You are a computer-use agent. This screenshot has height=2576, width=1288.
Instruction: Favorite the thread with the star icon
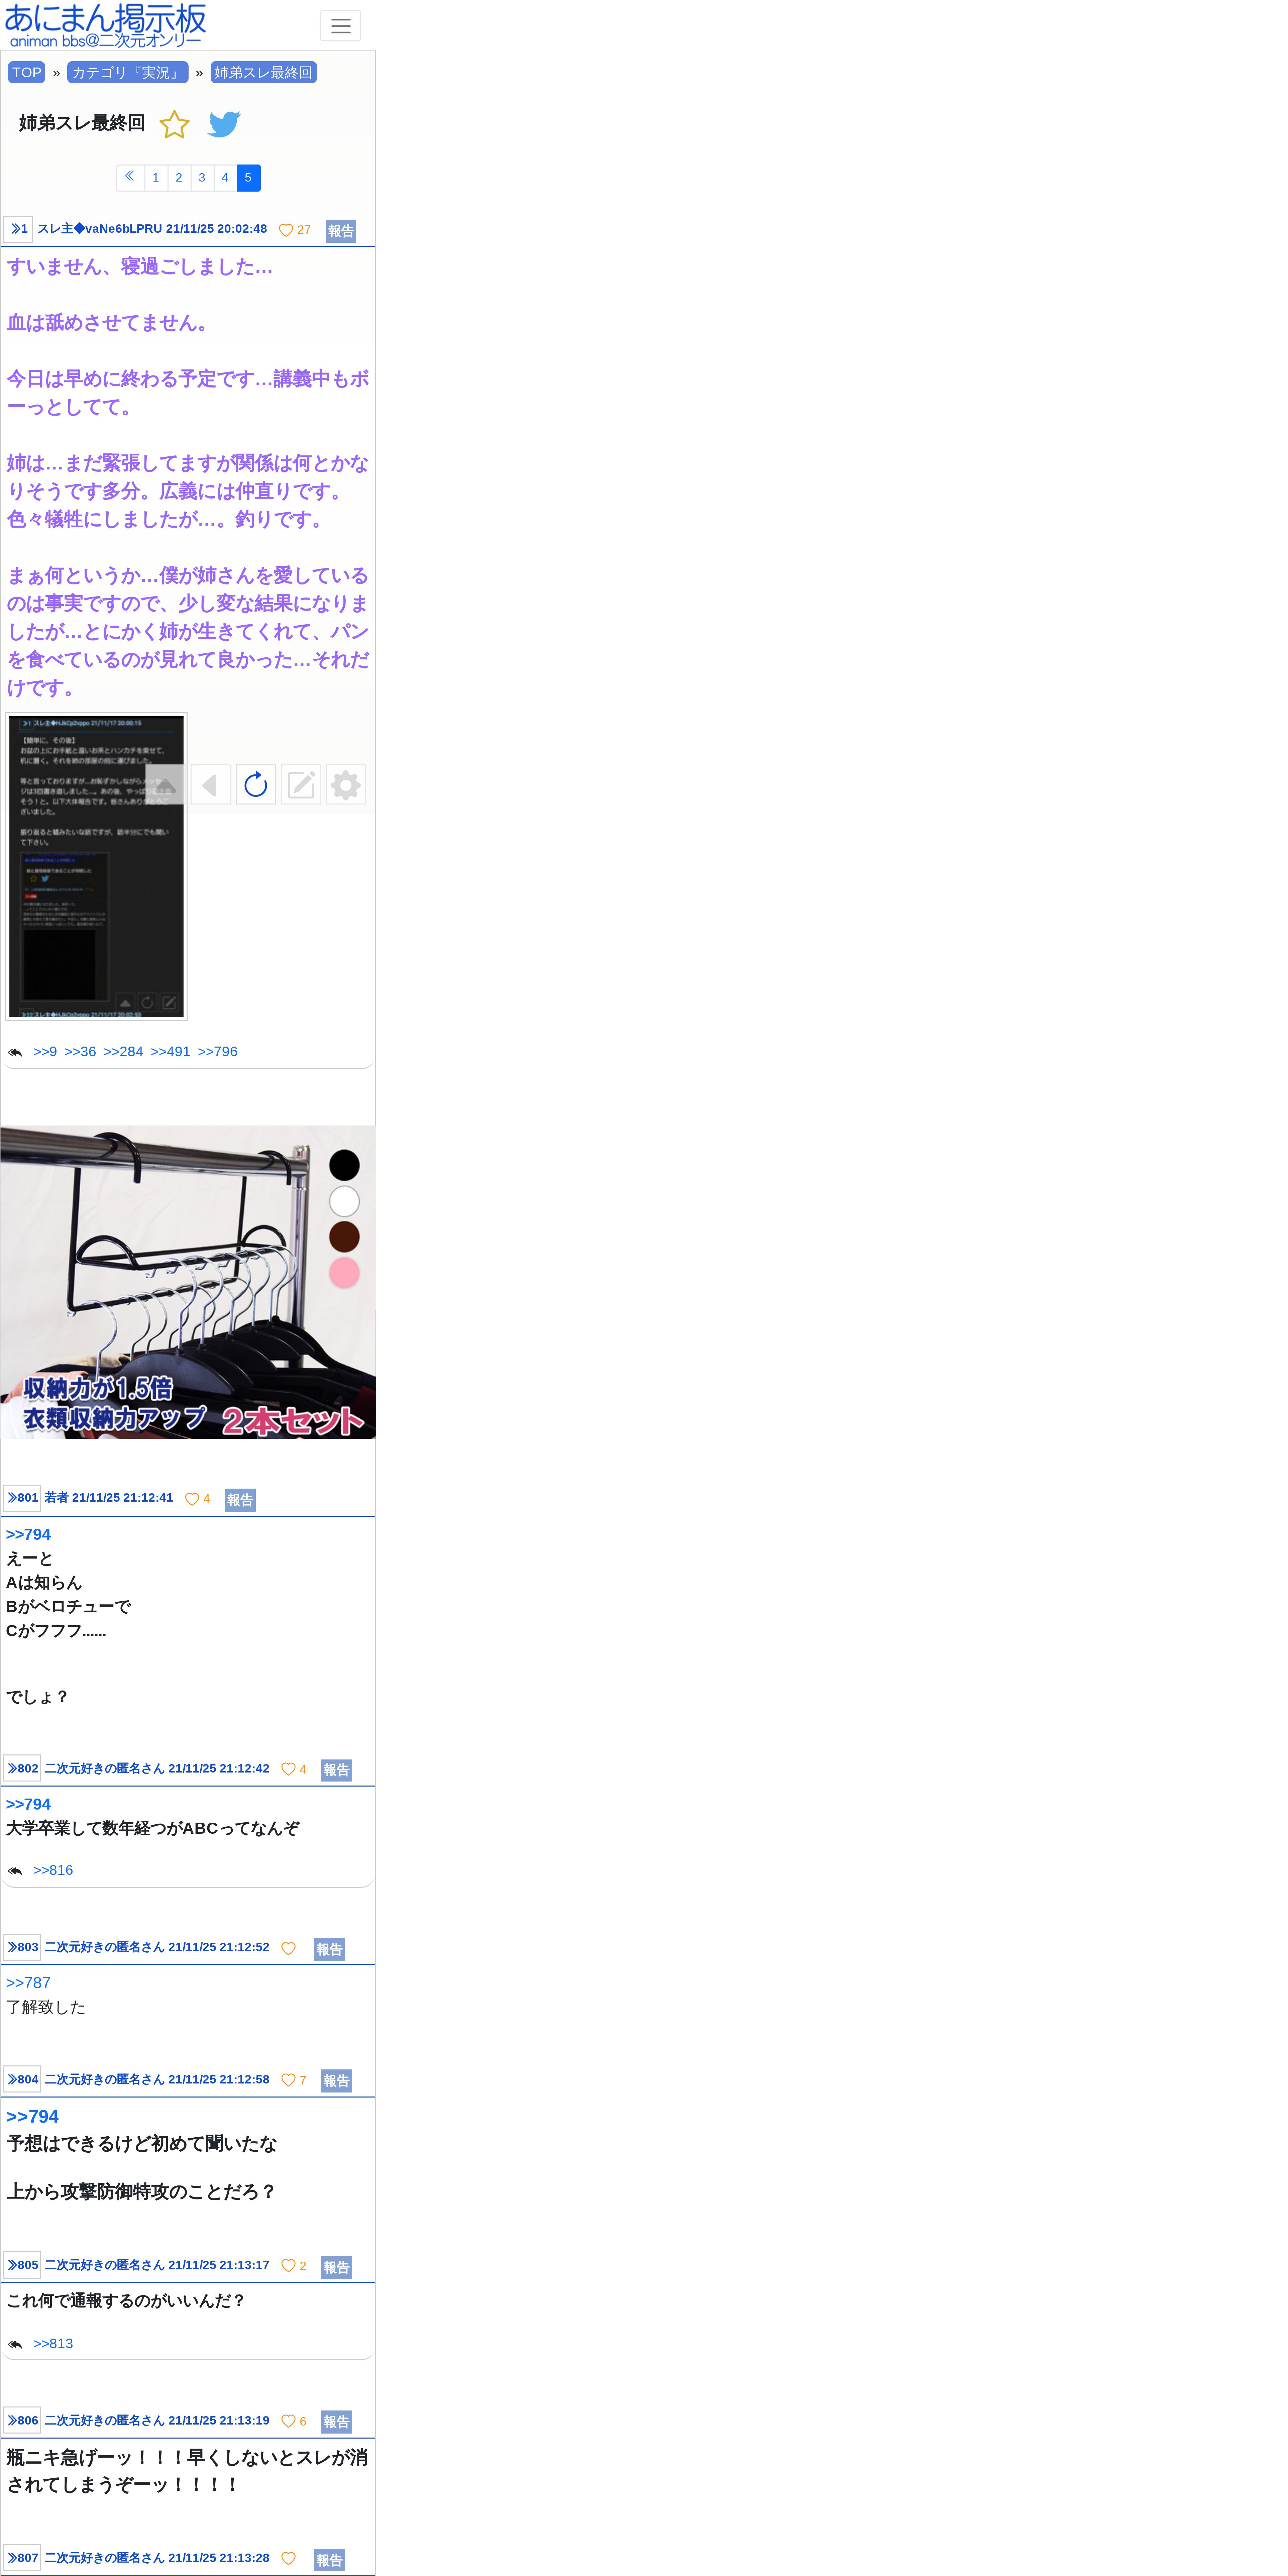click(x=174, y=124)
